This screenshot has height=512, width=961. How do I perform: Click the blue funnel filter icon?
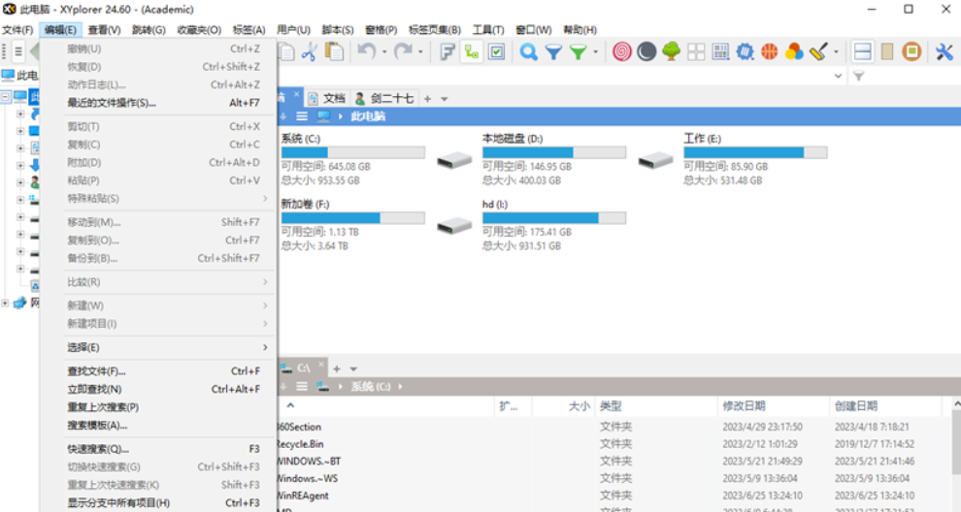tap(553, 52)
